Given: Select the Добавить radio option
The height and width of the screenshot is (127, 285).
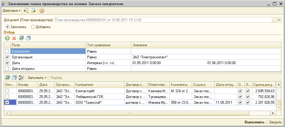Looking at the screenshot, I should [x=33, y=27].
